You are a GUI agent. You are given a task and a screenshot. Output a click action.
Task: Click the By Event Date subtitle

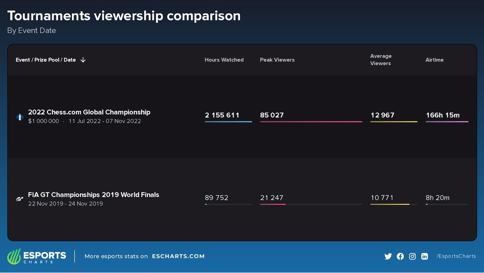click(x=32, y=31)
